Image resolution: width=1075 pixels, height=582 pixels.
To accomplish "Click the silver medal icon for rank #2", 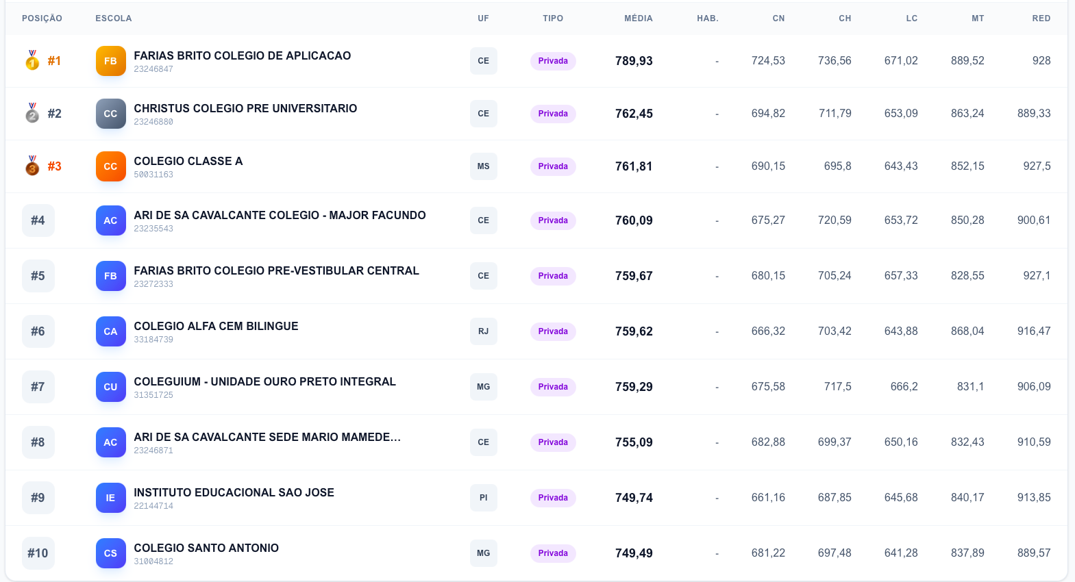I will pyautogui.click(x=32, y=114).
